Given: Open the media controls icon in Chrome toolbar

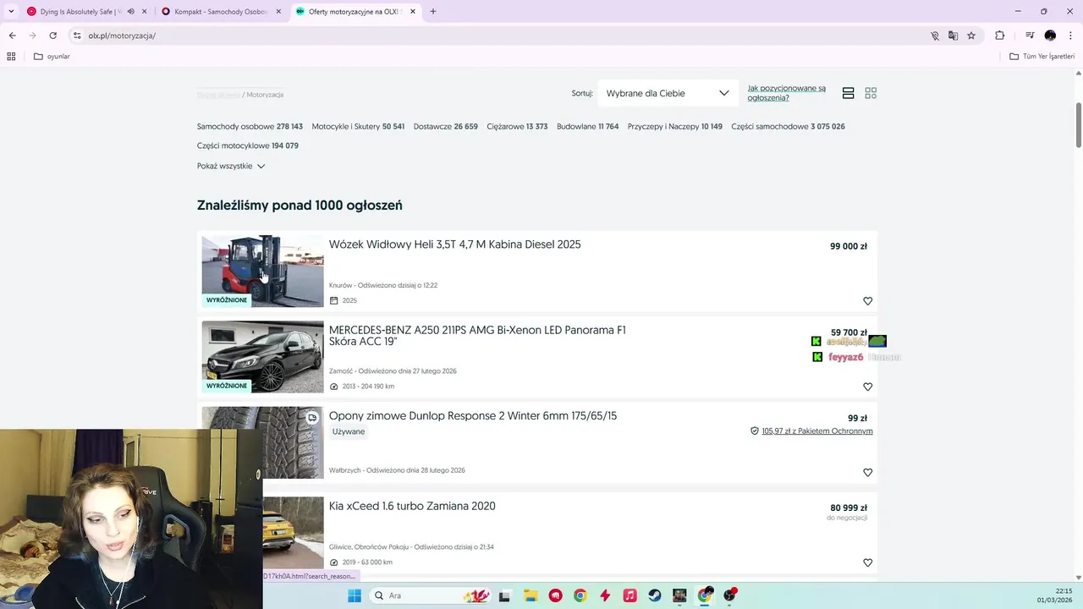Looking at the screenshot, I should [1030, 36].
